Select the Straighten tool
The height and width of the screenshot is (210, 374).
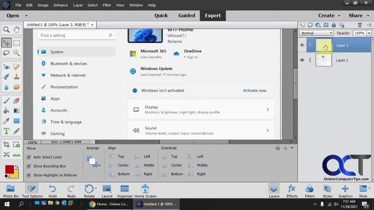16,155
